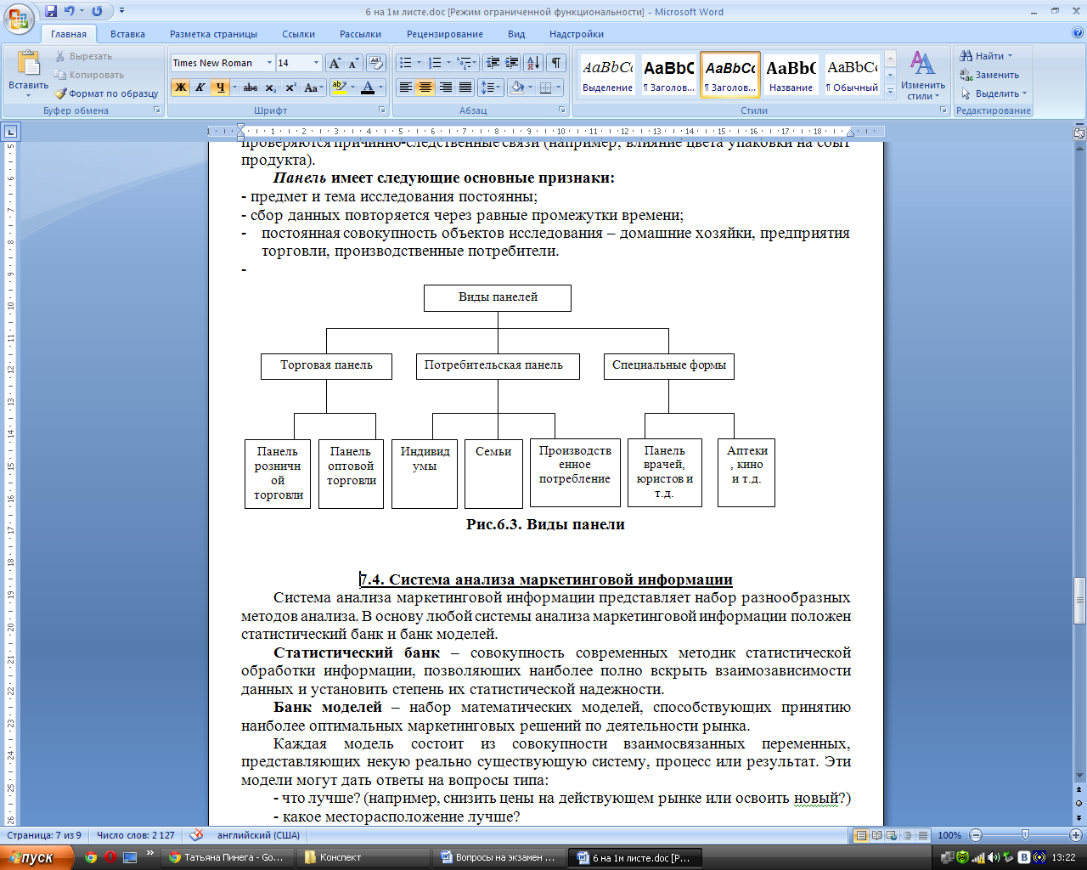Click the Undo arrow icon

tap(69, 11)
